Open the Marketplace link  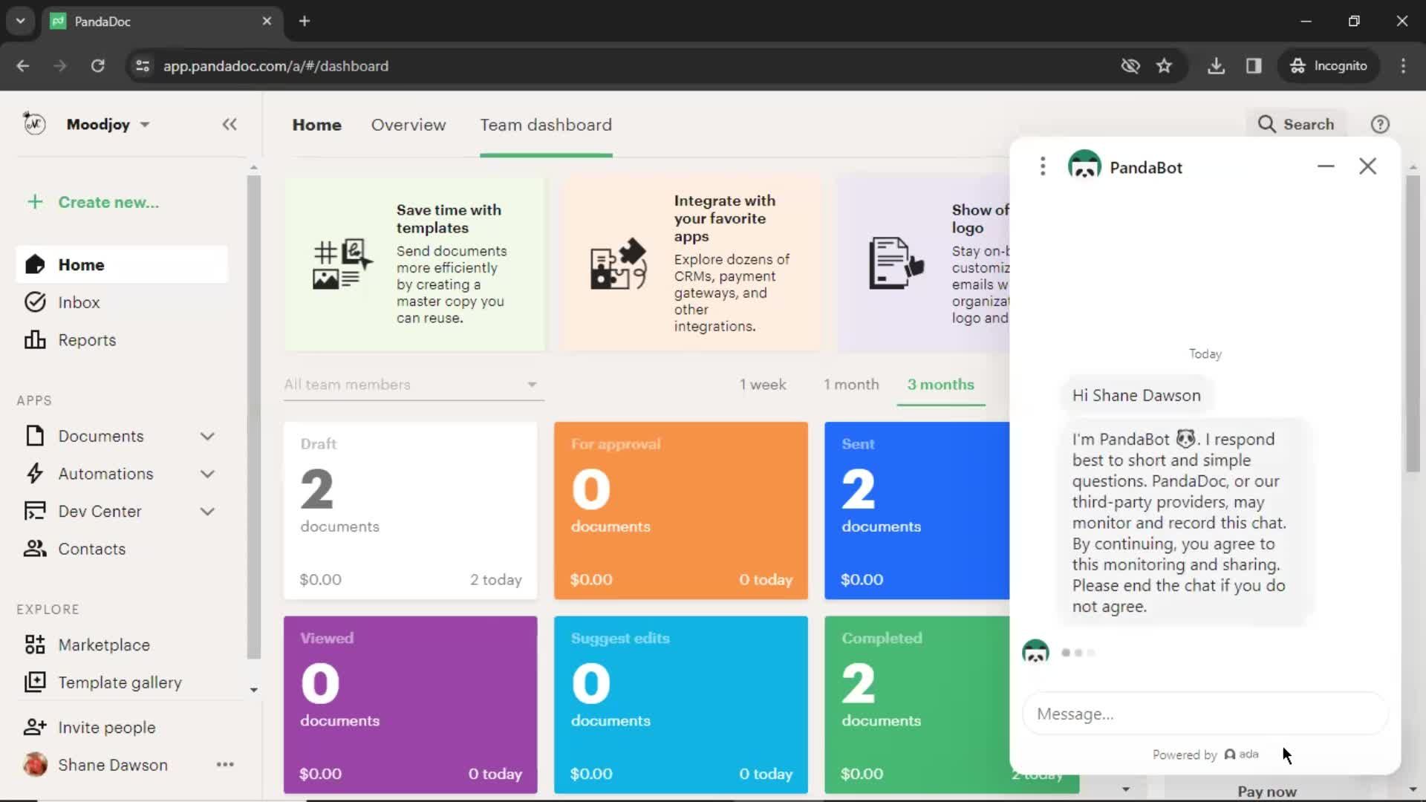pos(104,645)
